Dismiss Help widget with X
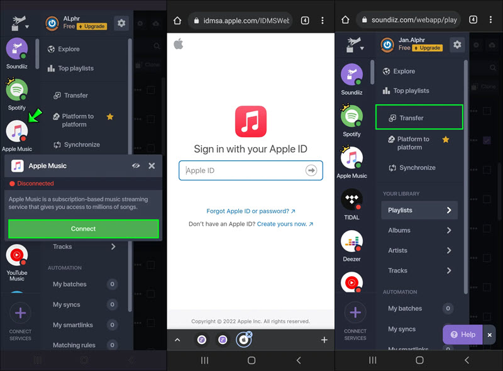The width and height of the screenshot is (503, 371). [x=490, y=335]
